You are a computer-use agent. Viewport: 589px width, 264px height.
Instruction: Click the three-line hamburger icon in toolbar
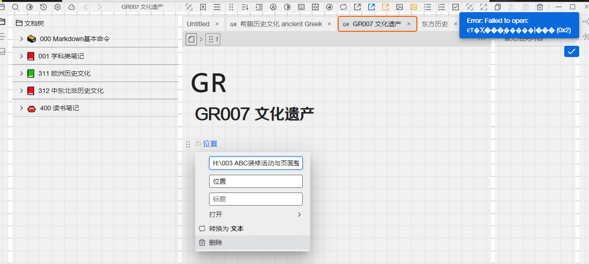(x=217, y=7)
